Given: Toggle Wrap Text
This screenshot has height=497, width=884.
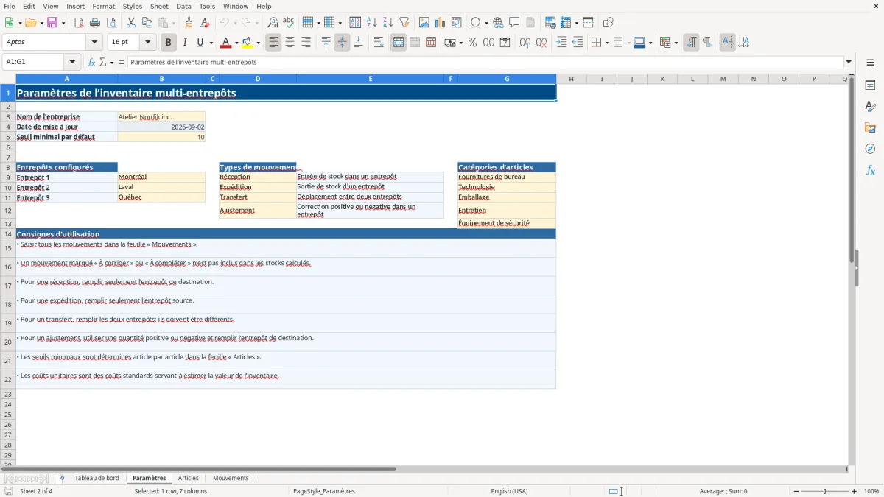Looking at the screenshot, I should click(x=379, y=43).
